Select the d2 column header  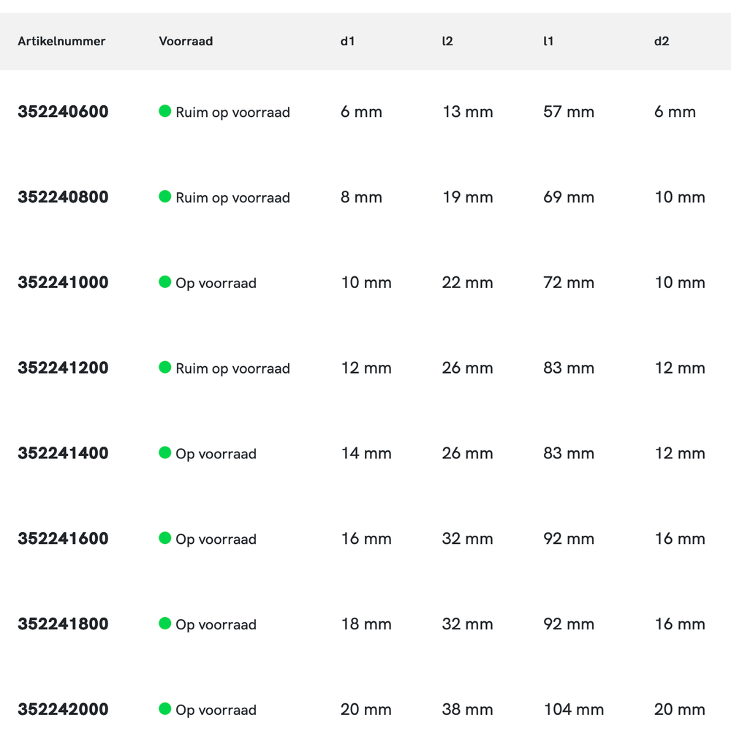tap(661, 42)
